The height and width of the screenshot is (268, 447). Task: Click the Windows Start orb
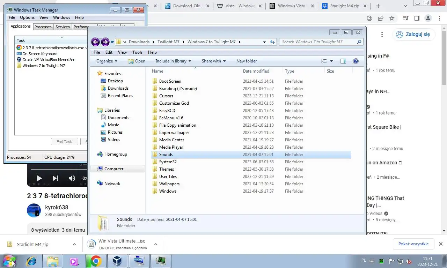pyautogui.click(x=9, y=261)
